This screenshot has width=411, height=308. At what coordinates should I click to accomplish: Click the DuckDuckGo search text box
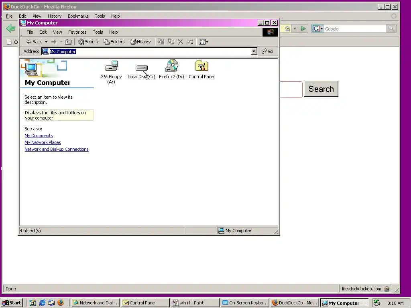point(291,89)
